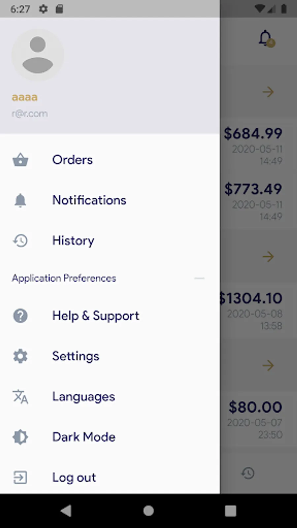Open the $684.99 order entry
The height and width of the screenshot is (528, 297).
(258, 146)
